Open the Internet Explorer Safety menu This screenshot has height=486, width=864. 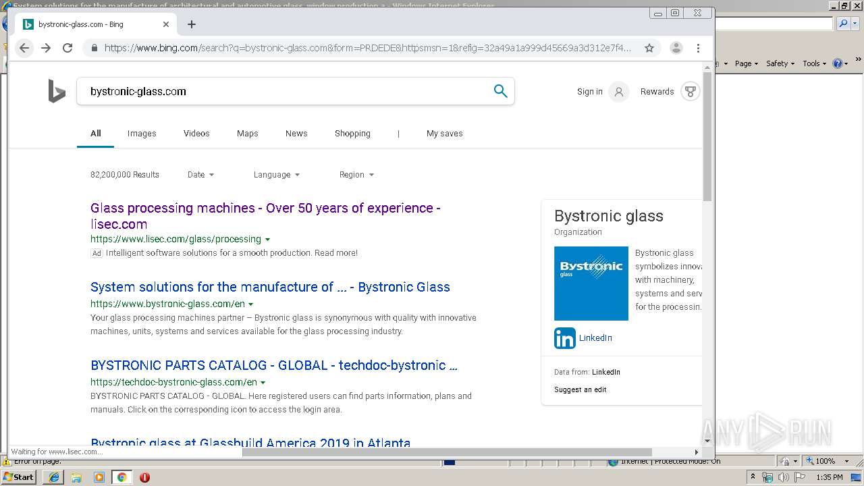pos(780,63)
